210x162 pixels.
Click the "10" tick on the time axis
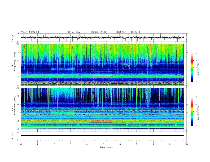pos(186,144)
